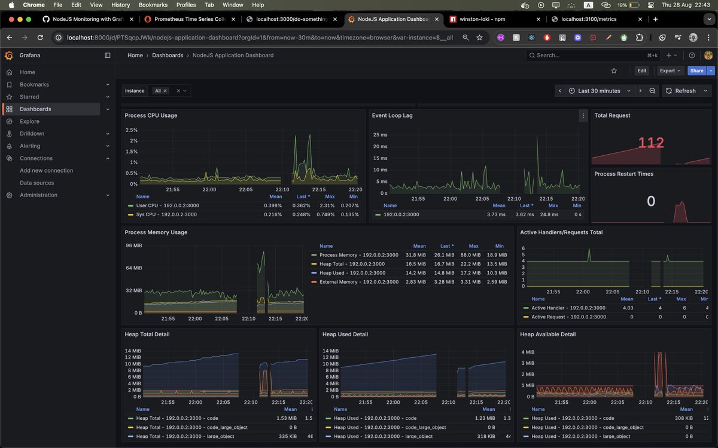718x448 pixels.
Task: Open the plus new-item dropdown in header
Action: tap(671, 55)
